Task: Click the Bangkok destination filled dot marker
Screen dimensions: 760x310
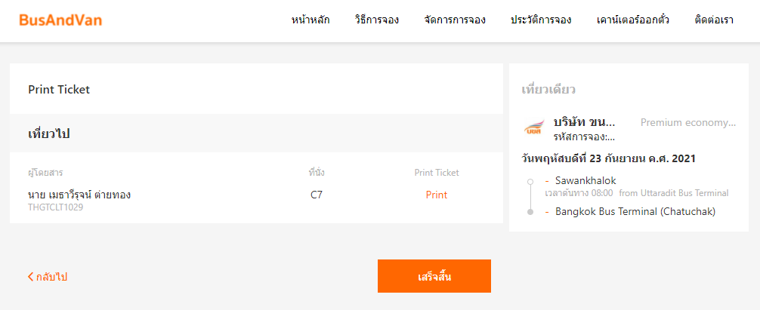Action: [530, 212]
